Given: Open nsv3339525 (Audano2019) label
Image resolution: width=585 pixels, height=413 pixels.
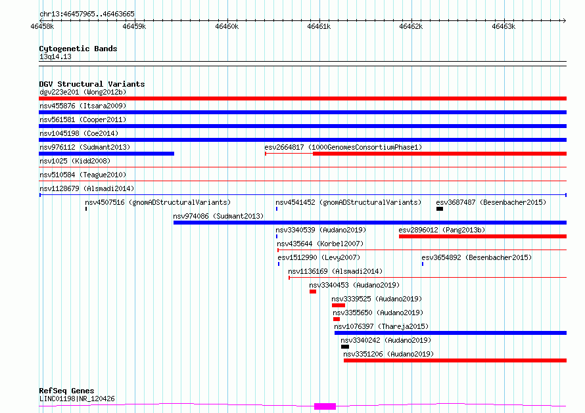Looking at the screenshot, I should tap(377, 299).
